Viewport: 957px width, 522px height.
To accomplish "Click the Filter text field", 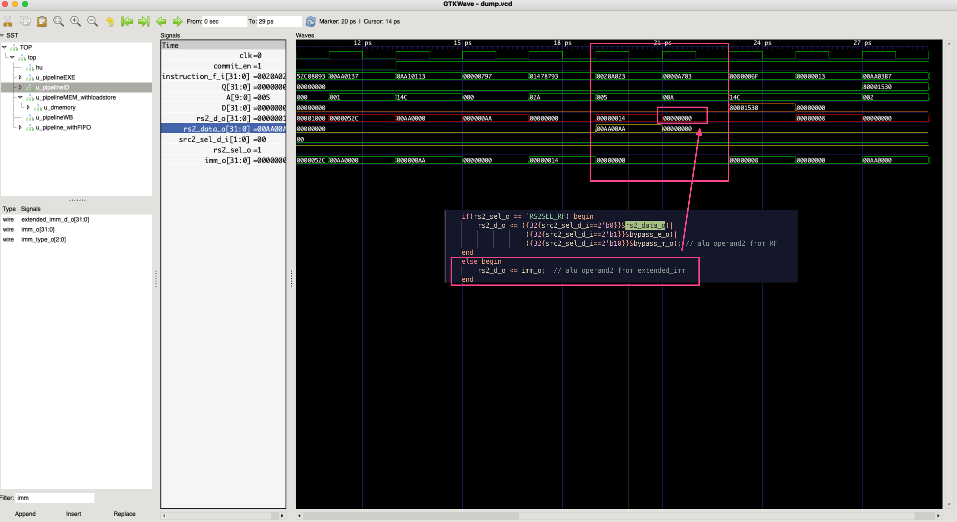I will click(x=55, y=498).
